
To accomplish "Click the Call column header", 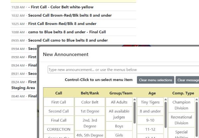I will (59, 93).
